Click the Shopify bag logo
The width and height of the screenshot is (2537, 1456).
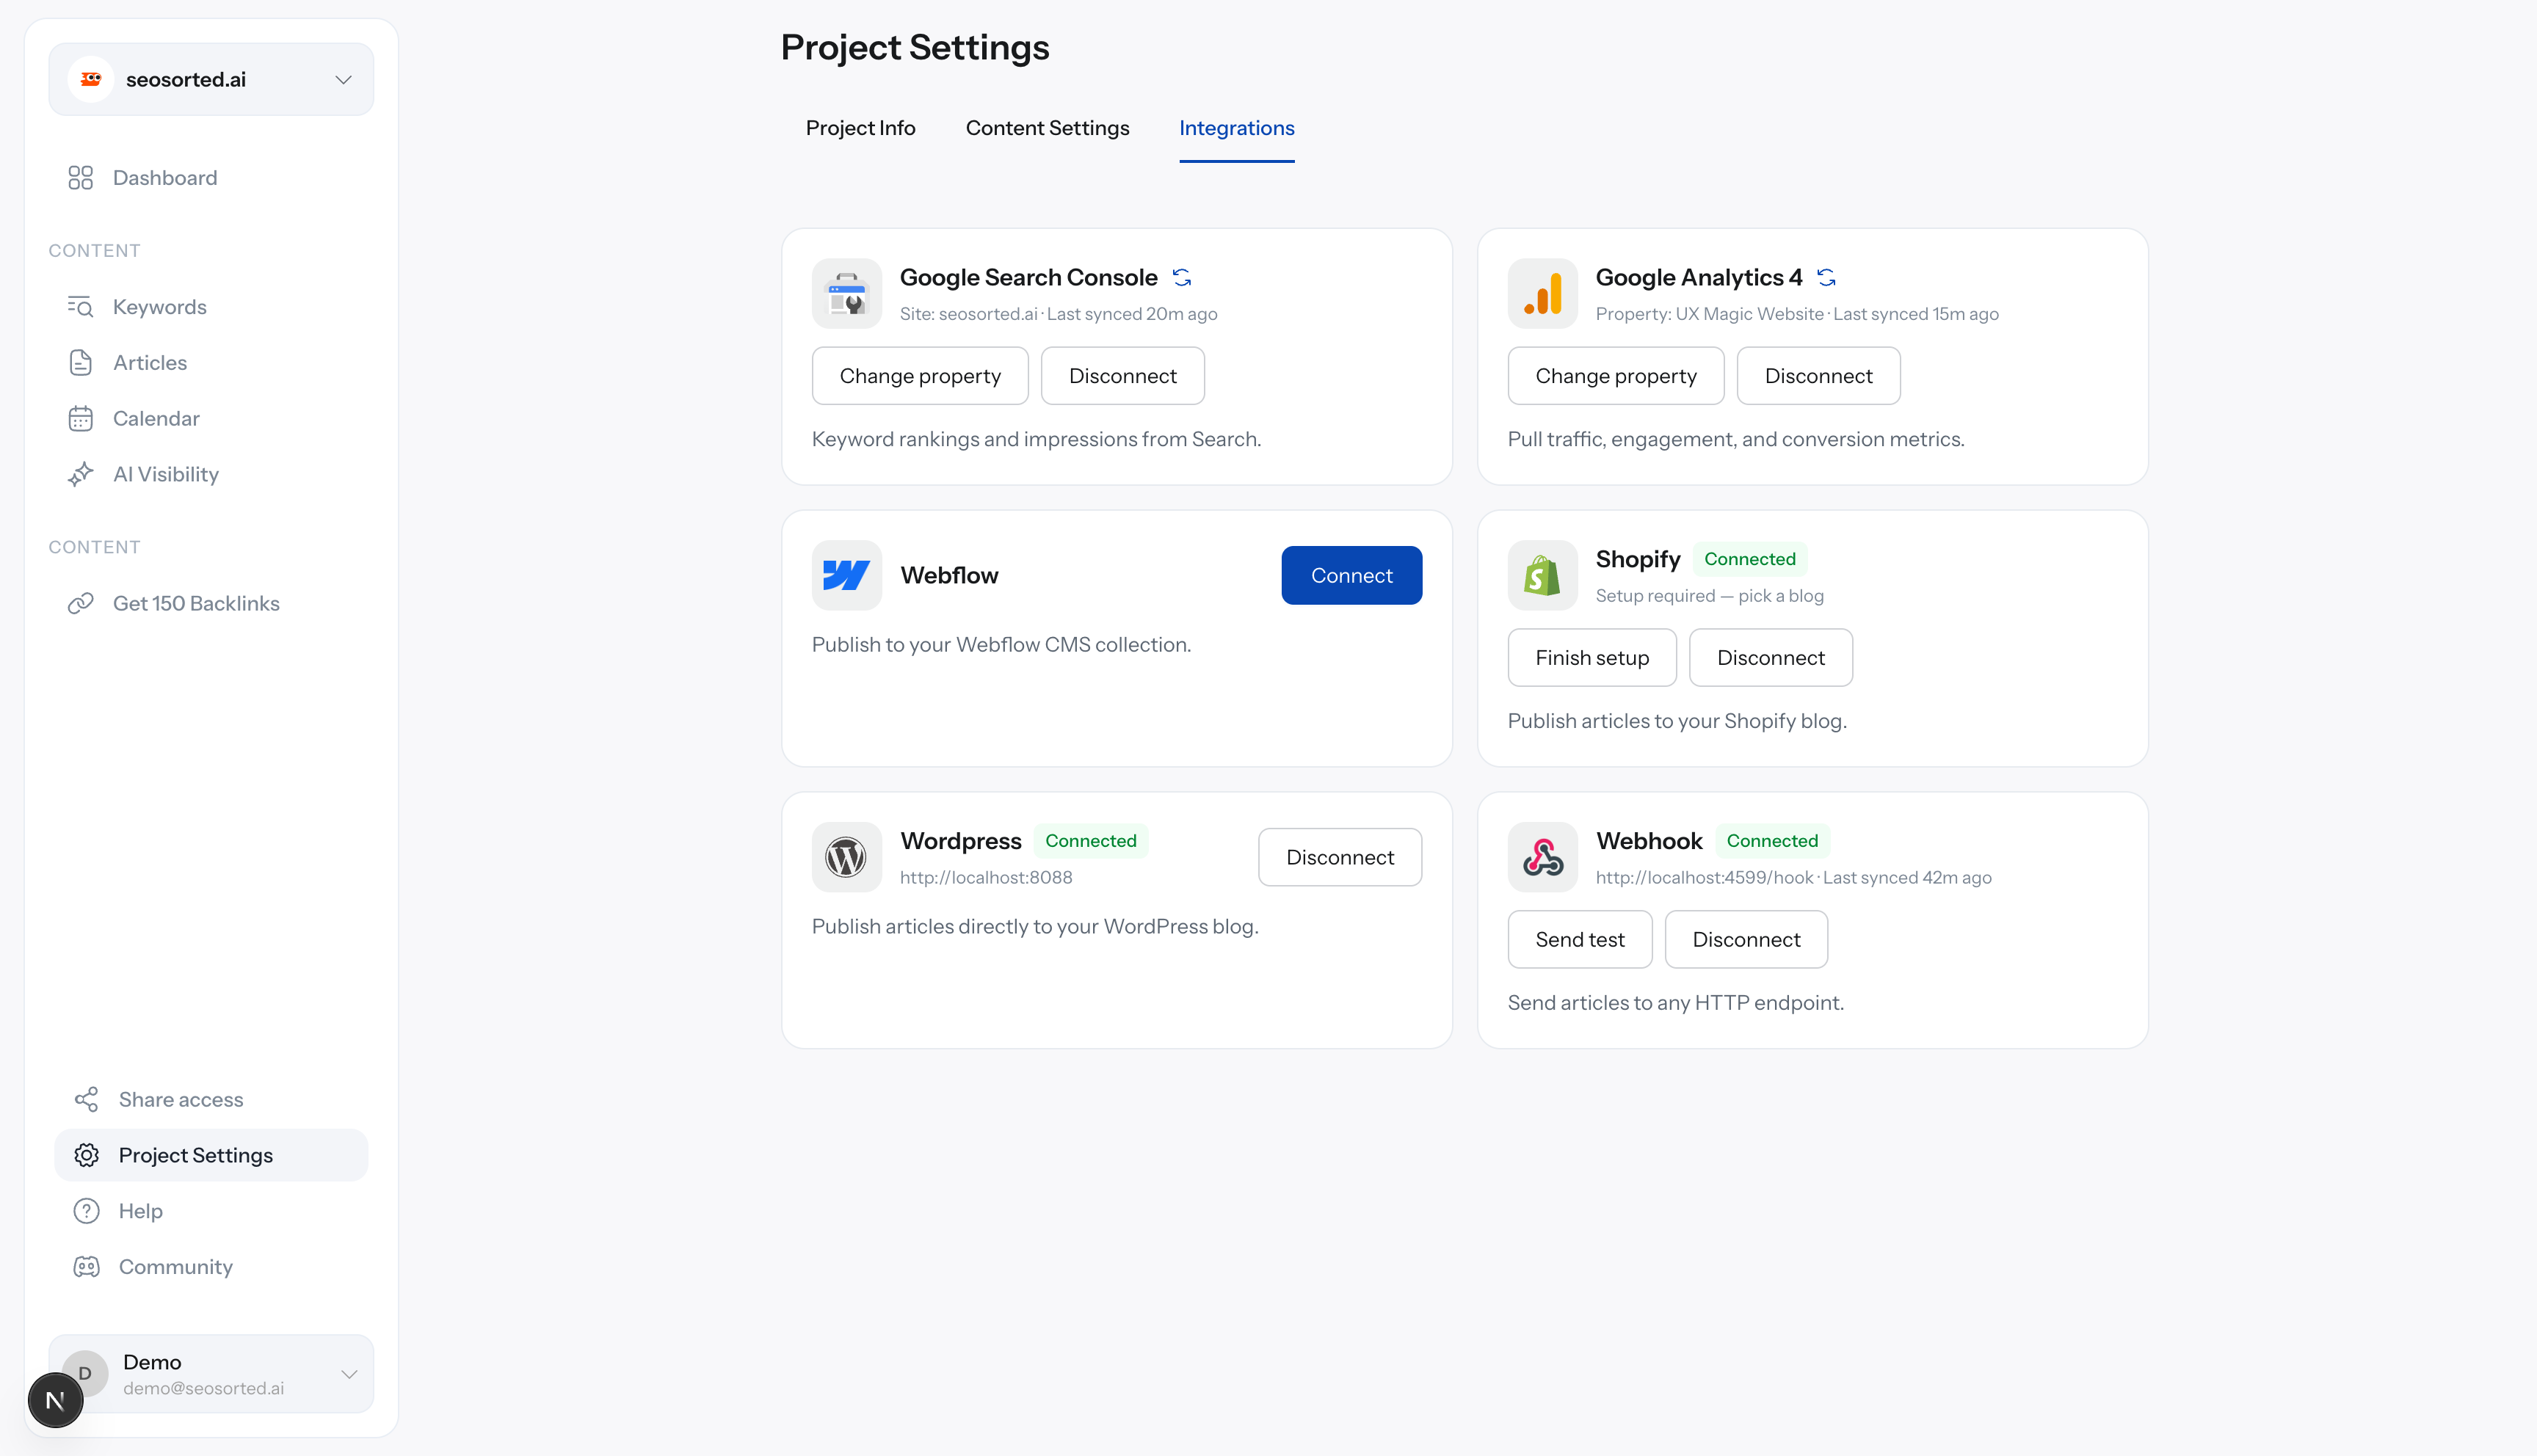pyautogui.click(x=1542, y=575)
